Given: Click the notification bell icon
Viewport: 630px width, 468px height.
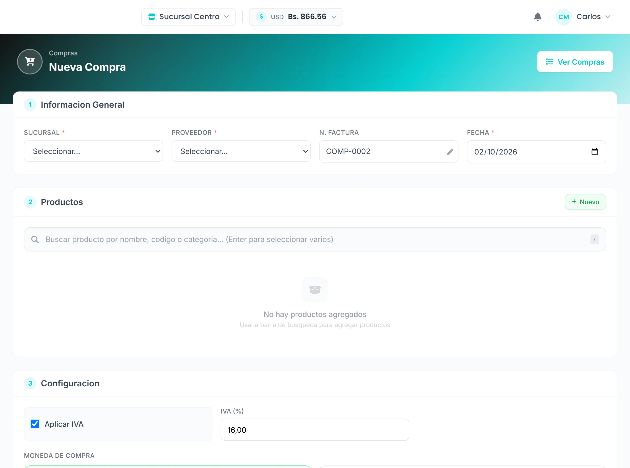Looking at the screenshot, I should click(x=538, y=17).
